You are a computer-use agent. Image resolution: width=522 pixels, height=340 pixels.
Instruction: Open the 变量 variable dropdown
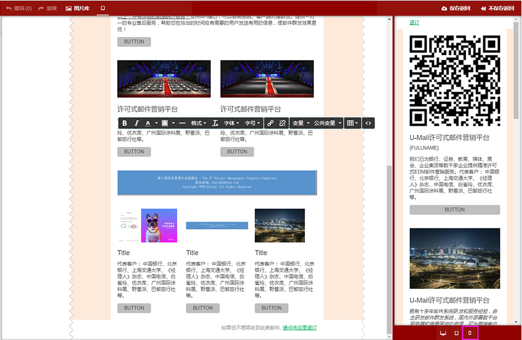tap(301, 123)
